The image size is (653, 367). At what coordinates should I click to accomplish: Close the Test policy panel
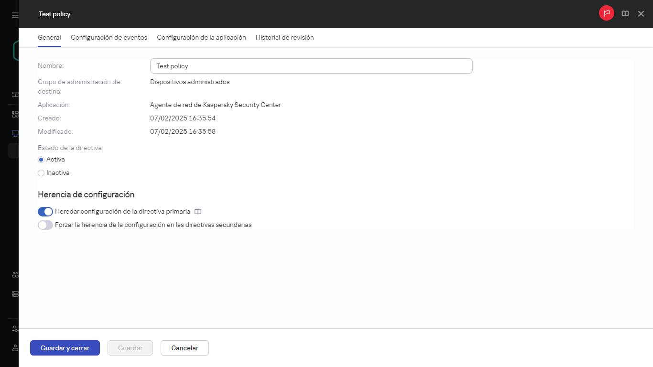click(641, 14)
